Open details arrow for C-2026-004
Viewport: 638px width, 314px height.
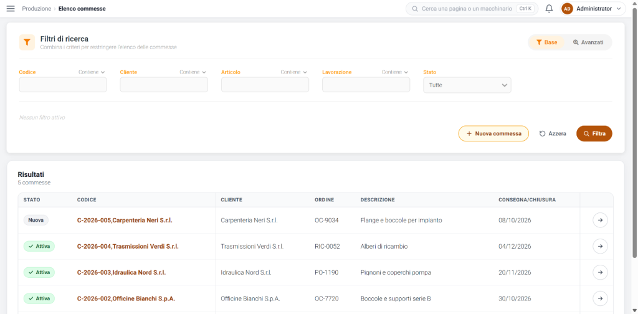pos(600,246)
